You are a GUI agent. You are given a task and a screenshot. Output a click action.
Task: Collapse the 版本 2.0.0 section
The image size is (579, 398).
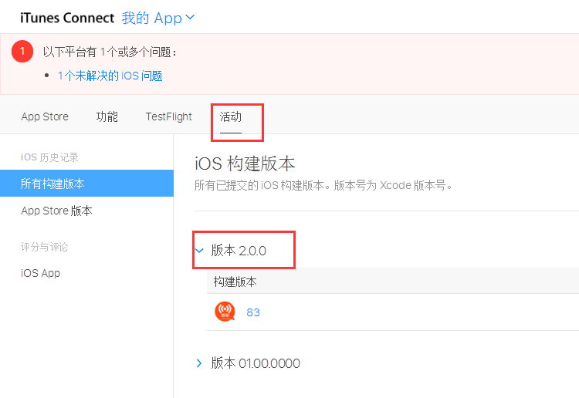pos(199,251)
